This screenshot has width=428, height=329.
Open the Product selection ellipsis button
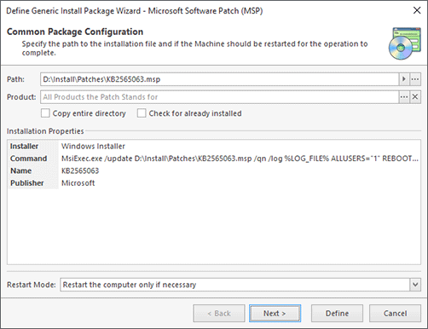tap(404, 97)
